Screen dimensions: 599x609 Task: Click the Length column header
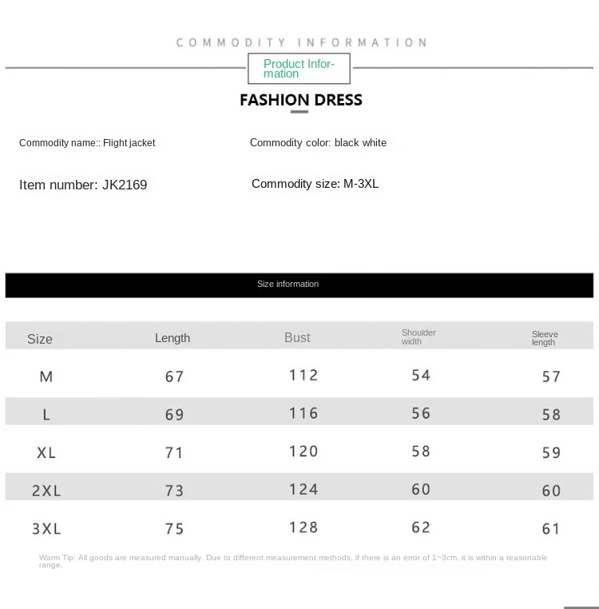[173, 338]
